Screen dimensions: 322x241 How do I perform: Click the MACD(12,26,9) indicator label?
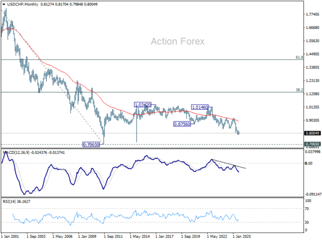[x=16, y=153]
